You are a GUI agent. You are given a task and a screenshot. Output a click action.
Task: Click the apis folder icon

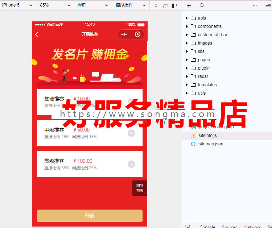[x=193, y=18]
